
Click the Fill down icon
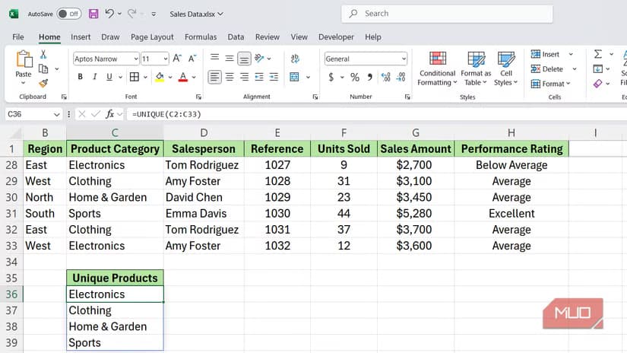598,68
